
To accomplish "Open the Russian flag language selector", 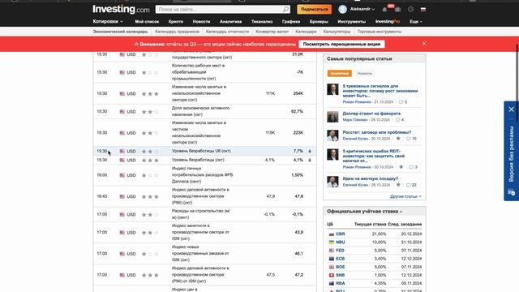I will coord(423,9).
